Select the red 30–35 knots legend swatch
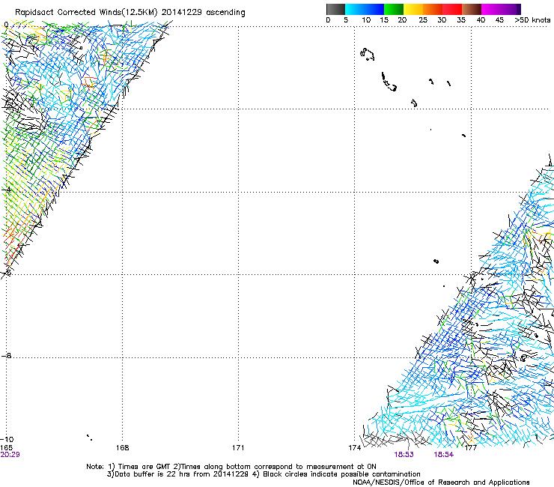This screenshot has width=554, height=487. (452, 9)
